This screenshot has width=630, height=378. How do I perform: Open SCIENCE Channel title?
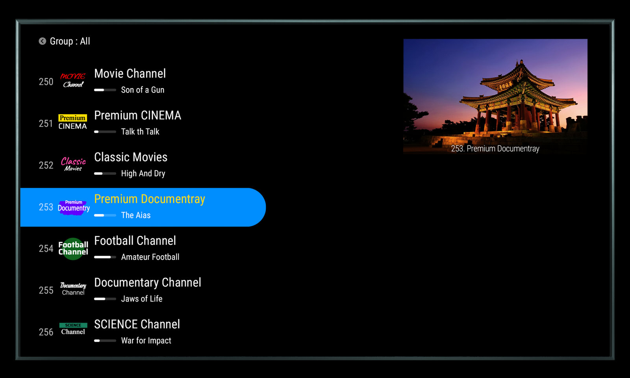coord(137,324)
